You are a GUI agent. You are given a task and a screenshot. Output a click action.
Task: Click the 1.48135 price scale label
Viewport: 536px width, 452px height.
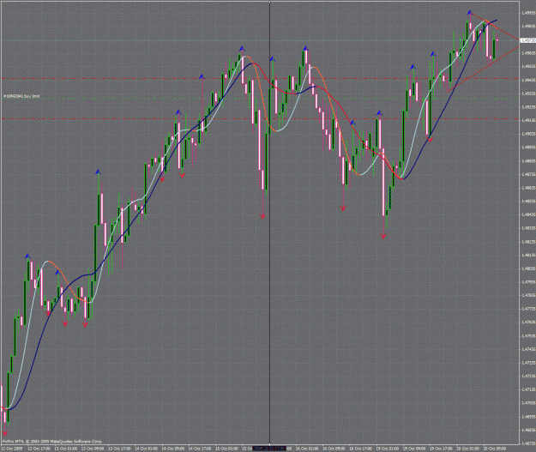pyautogui.click(x=528, y=255)
